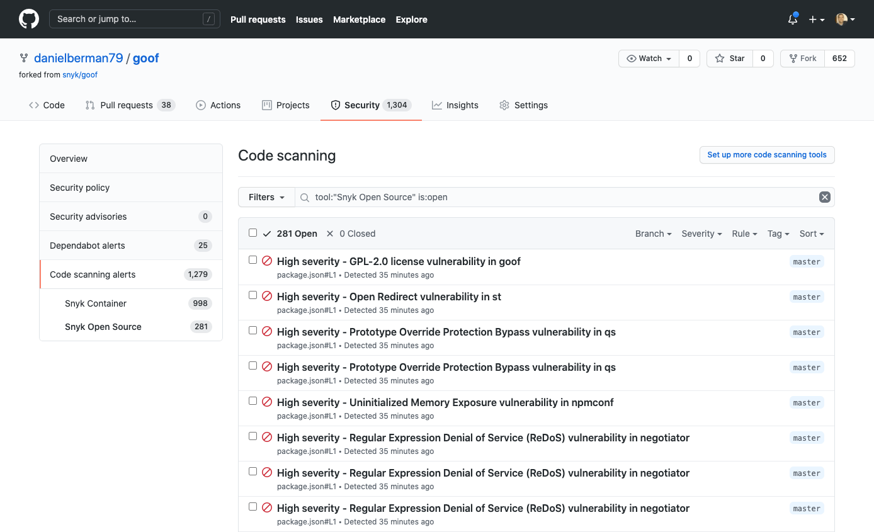
Task: Check the select-all alerts checkbox
Action: point(253,232)
